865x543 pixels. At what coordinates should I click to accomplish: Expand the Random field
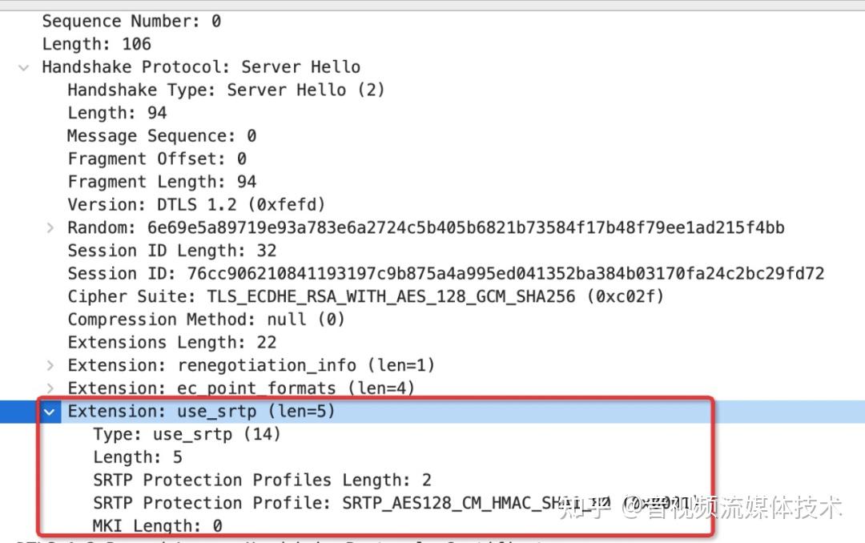pyautogui.click(x=49, y=227)
